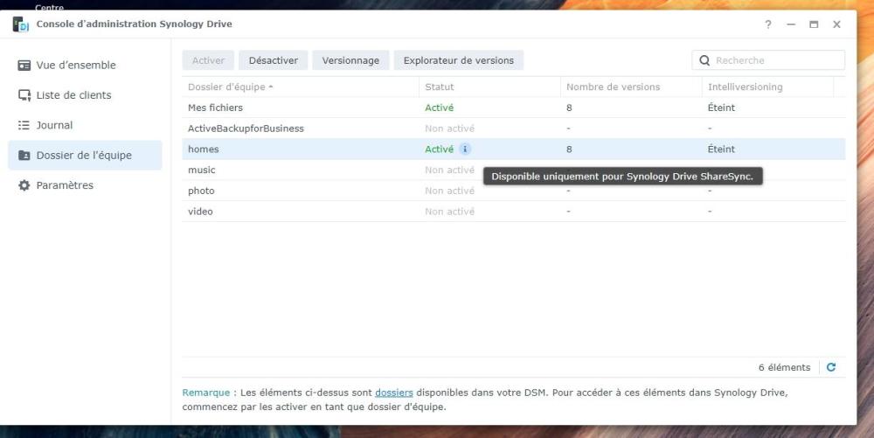874x438 pixels.
Task: Maximize the Synology Drive console window
Action: (814, 24)
